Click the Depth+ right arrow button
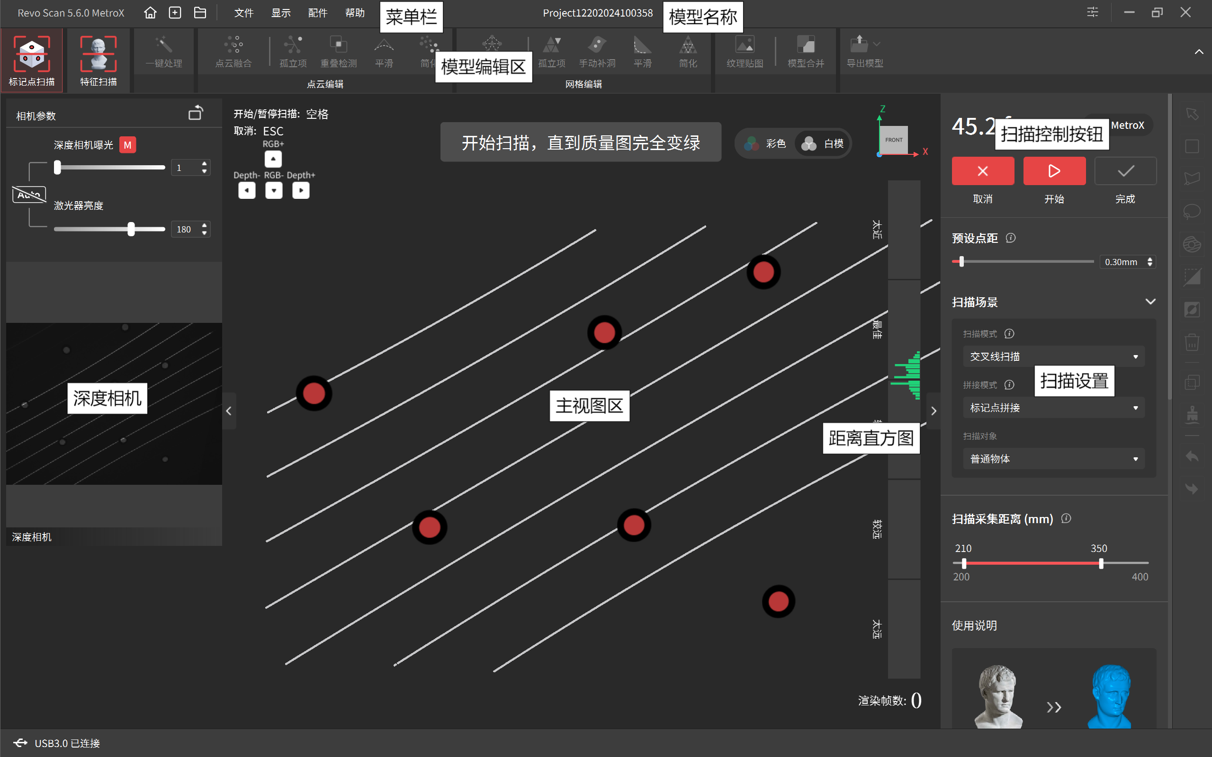 300,190
